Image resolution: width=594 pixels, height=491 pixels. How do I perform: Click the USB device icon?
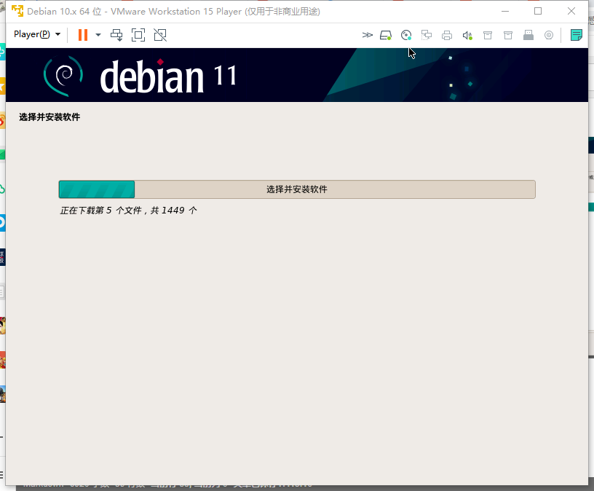pos(528,35)
